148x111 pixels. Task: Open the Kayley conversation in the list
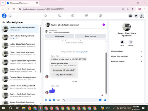coord(20,29)
